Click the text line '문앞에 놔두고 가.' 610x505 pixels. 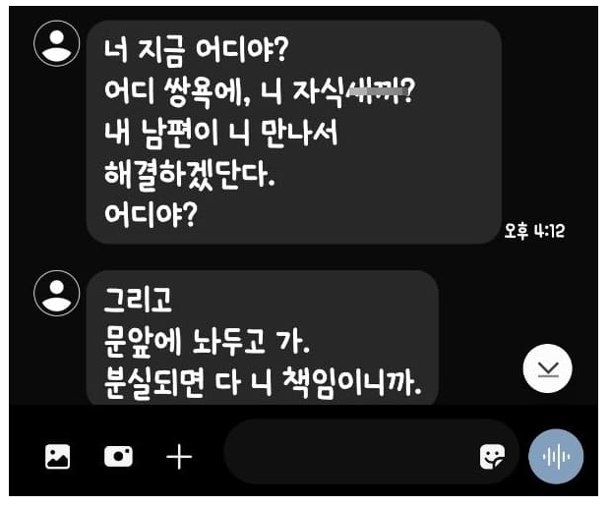(x=207, y=343)
